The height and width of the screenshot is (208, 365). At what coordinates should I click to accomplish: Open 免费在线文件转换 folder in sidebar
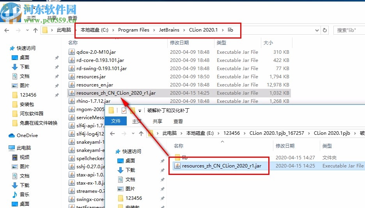pyautogui.click(x=38, y=123)
